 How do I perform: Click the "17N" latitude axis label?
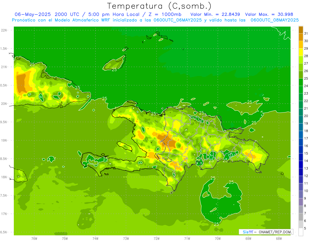tap(4, 214)
